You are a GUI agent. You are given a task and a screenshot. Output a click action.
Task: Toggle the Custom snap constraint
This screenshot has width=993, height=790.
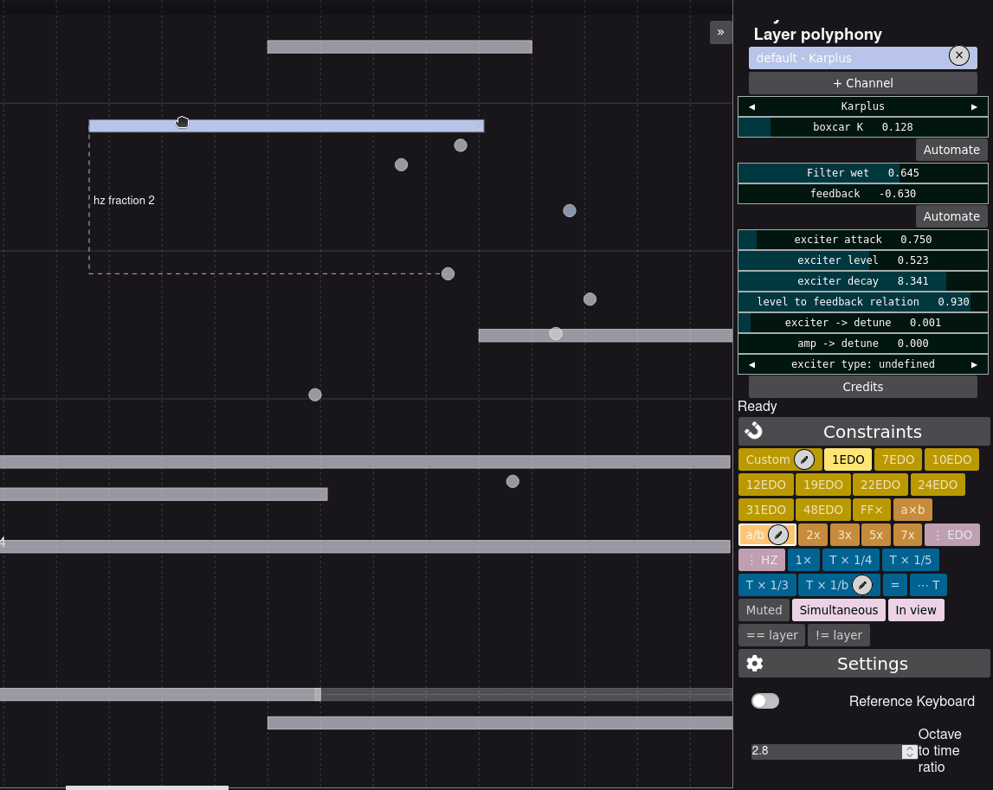coord(768,459)
